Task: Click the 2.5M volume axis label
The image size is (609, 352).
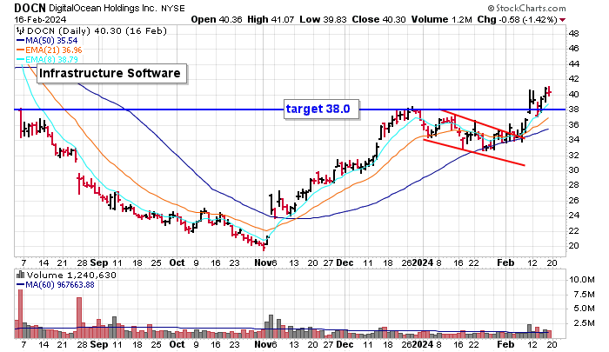Action: tap(584, 323)
